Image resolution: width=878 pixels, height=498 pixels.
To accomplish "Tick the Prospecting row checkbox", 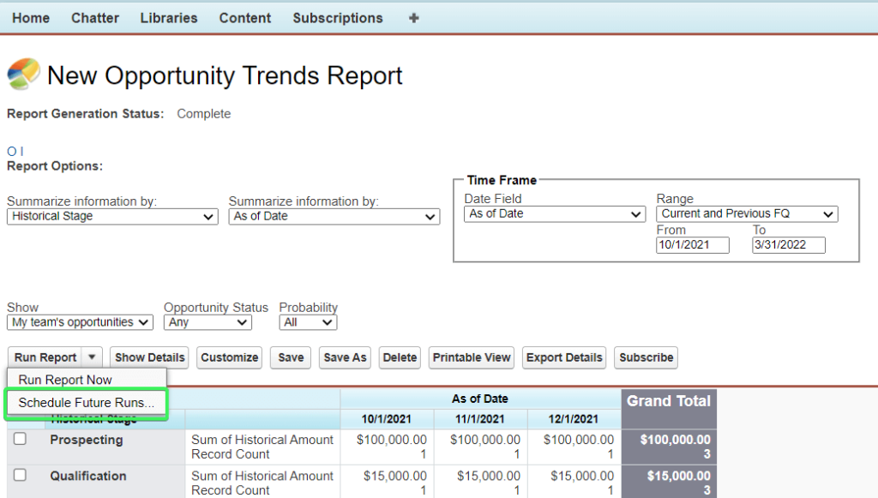I will 21,439.
